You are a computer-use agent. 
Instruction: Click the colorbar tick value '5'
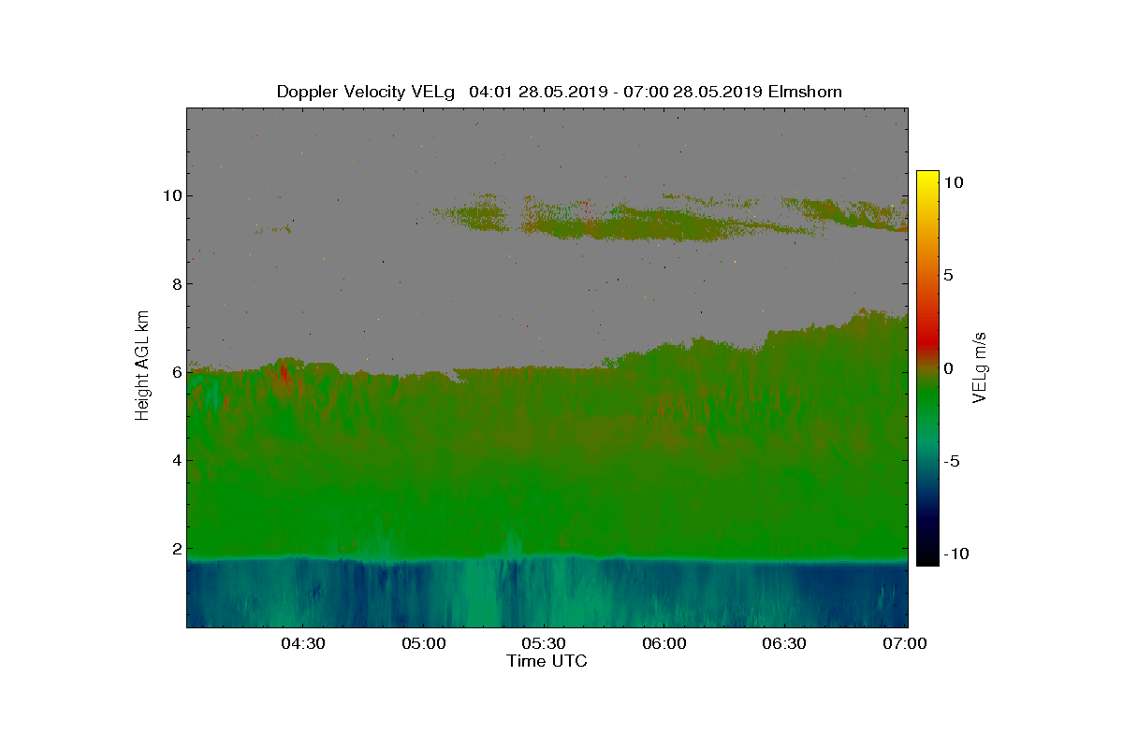point(948,276)
